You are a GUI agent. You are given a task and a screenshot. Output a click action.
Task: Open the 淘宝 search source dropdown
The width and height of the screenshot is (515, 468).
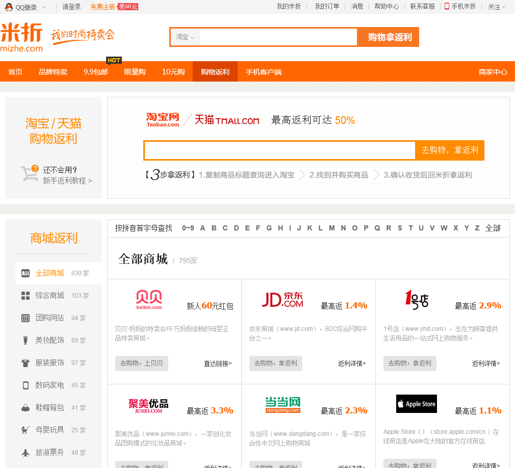pyautogui.click(x=185, y=37)
